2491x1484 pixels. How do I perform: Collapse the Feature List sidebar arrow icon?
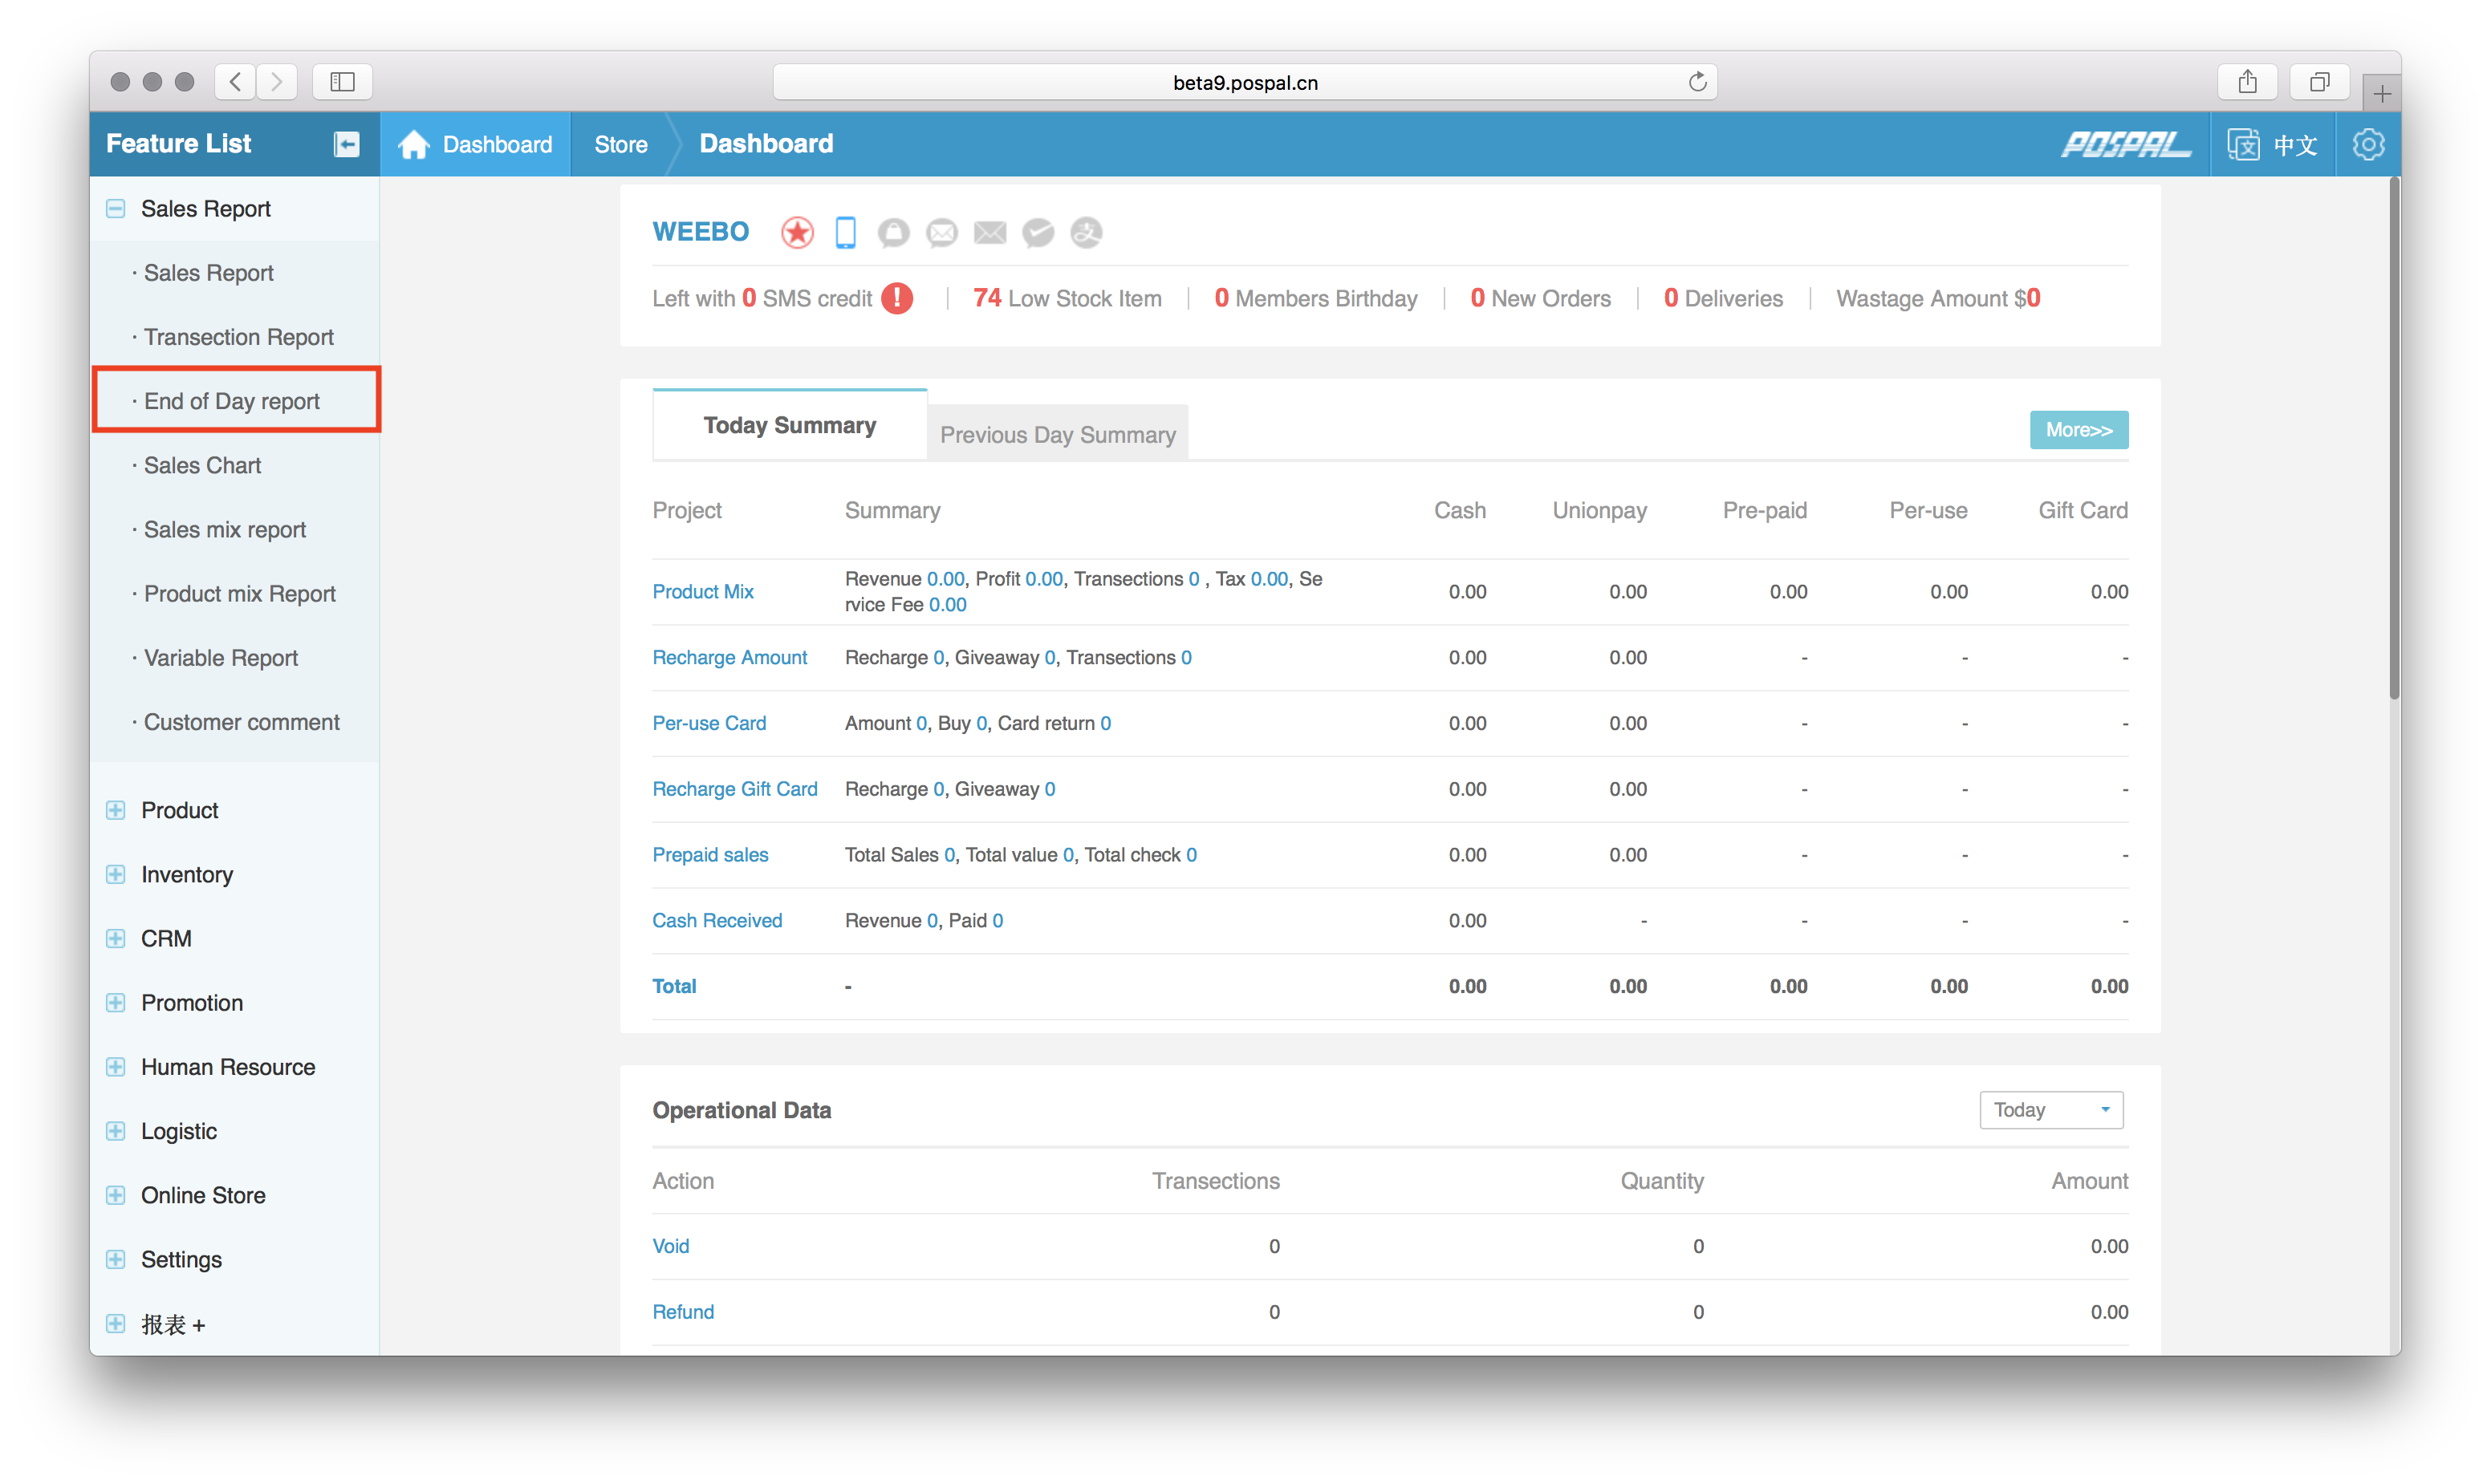(x=346, y=144)
